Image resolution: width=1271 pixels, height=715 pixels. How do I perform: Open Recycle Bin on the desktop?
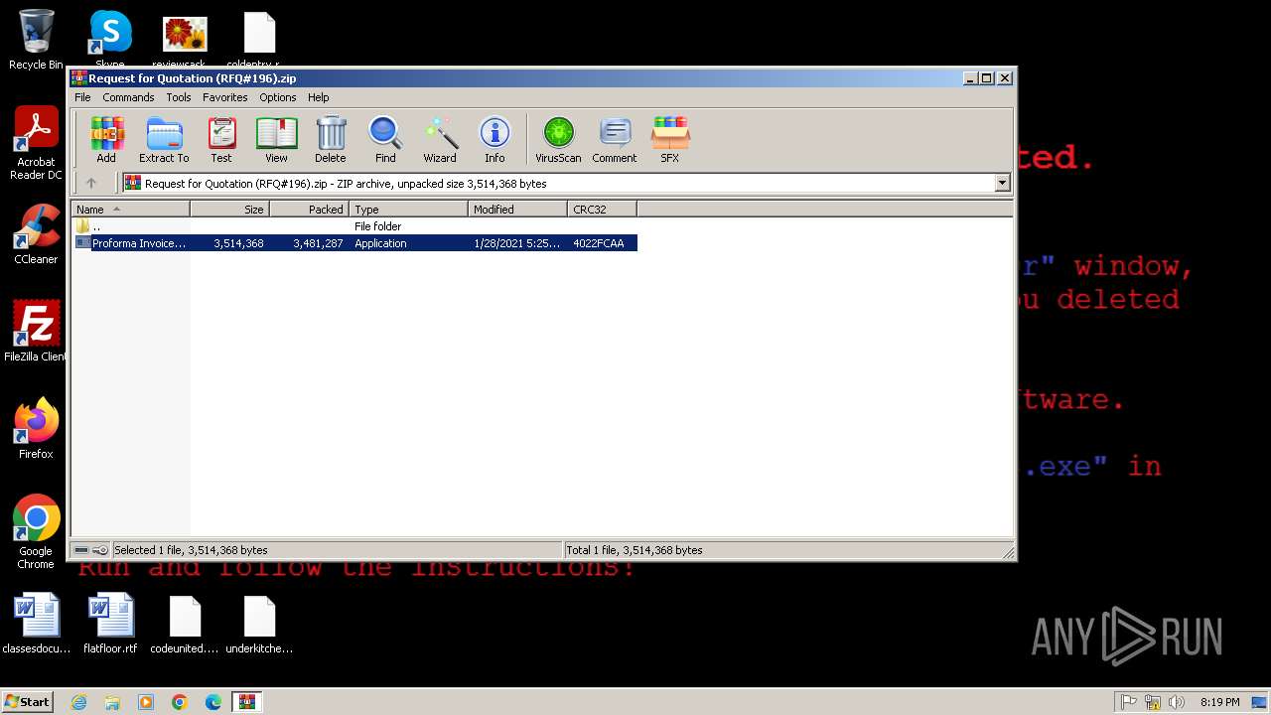coord(36,40)
